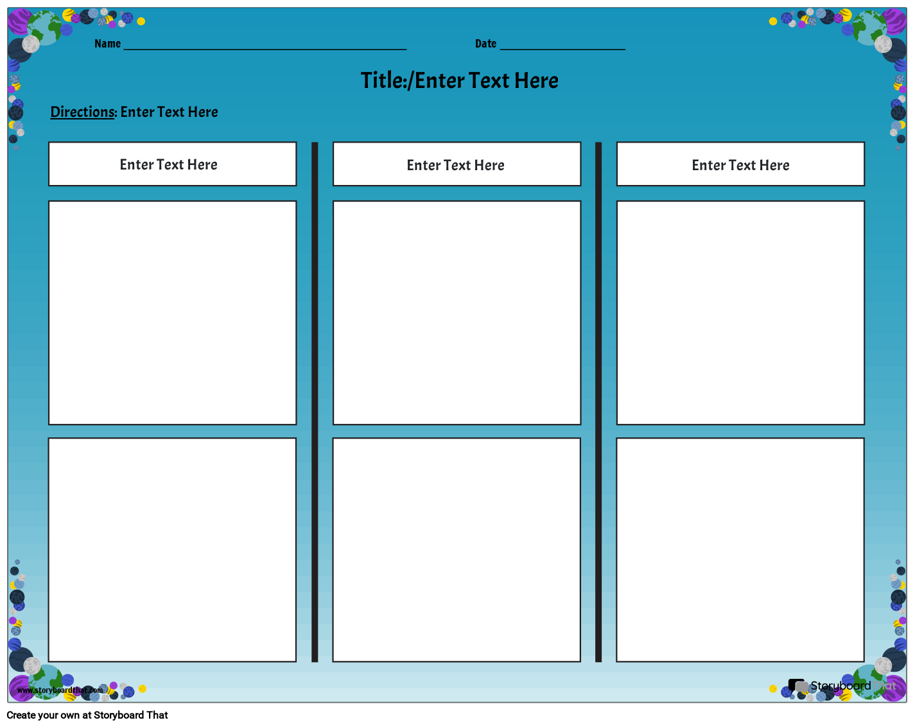Select the upper blank box in right column
The height and width of the screenshot is (727, 915).
click(740, 313)
